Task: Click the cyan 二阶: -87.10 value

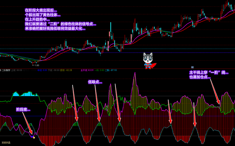Action: [x=111, y=70]
